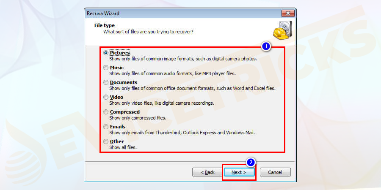Select the Music radio button

point(106,68)
